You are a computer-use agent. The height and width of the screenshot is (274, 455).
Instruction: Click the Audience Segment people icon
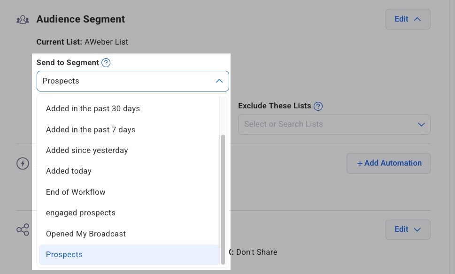(x=23, y=20)
